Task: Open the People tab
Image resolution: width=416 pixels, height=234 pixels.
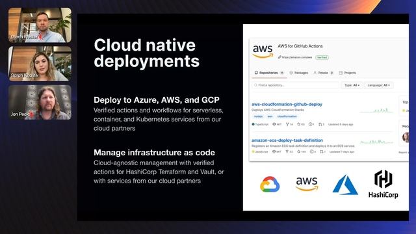Action: coord(323,73)
